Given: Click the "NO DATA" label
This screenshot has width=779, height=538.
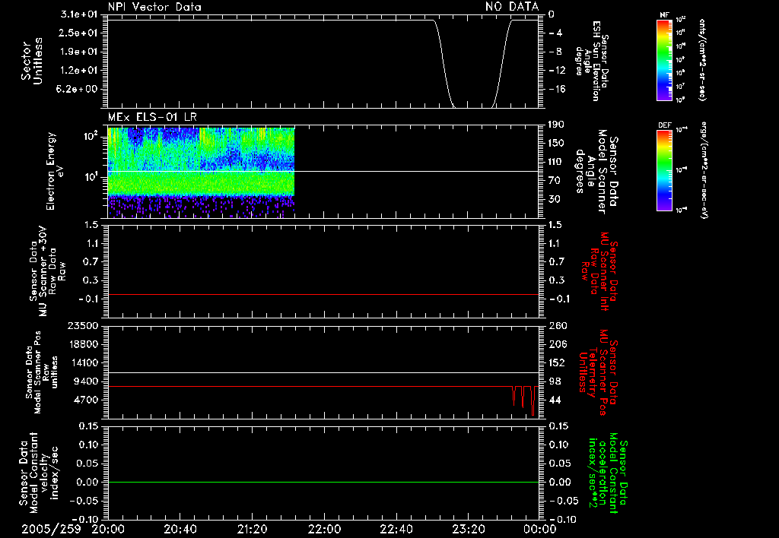Looking at the screenshot, I should click(512, 6).
